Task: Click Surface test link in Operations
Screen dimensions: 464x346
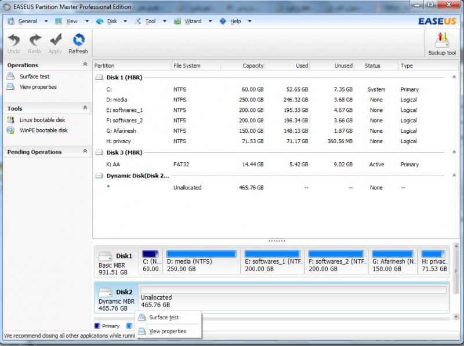Action: (34, 77)
